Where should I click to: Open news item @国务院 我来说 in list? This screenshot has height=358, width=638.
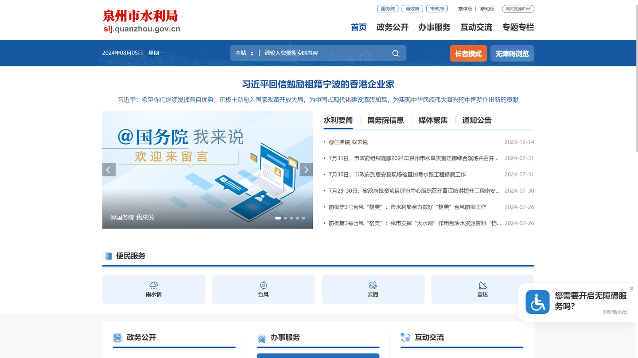[348, 142]
